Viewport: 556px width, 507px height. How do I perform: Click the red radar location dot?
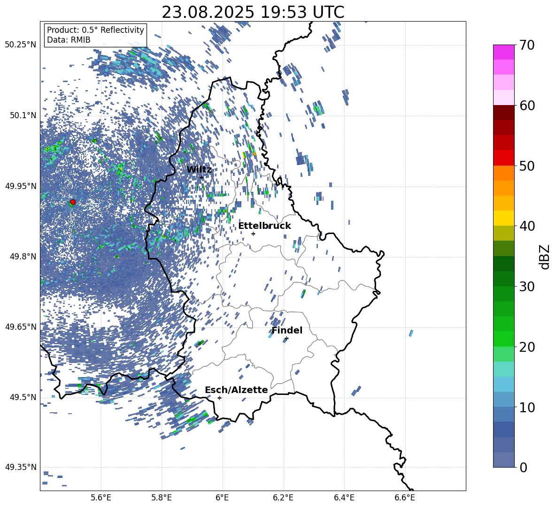73,202
